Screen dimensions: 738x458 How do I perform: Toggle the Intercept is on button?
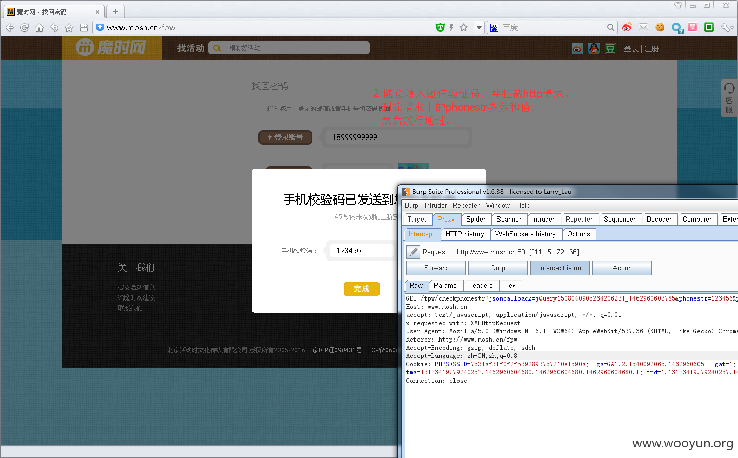[x=560, y=268]
